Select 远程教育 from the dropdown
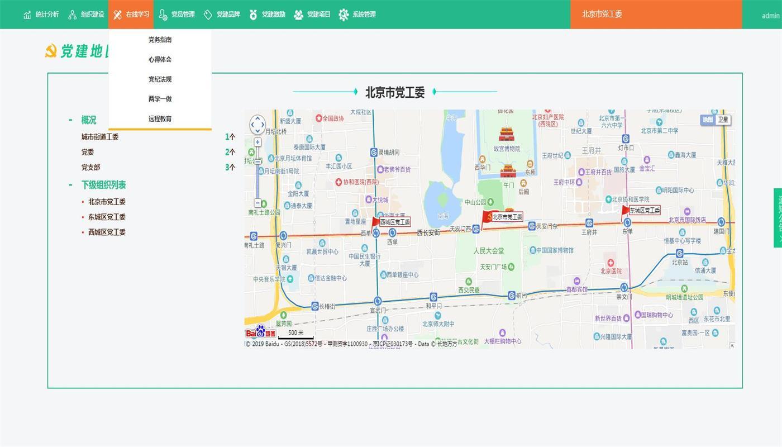The height and width of the screenshot is (447, 782). pos(160,118)
